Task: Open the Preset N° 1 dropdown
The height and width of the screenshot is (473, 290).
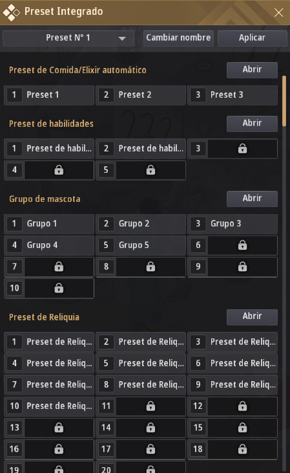Action: tap(68, 38)
